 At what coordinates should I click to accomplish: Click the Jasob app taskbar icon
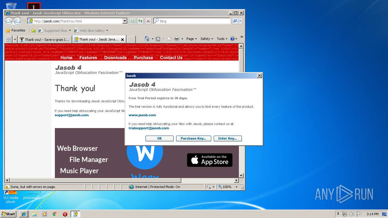(x=75, y=214)
